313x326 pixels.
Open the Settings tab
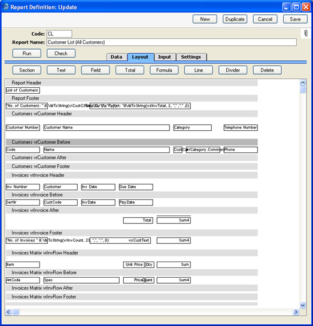(x=191, y=57)
